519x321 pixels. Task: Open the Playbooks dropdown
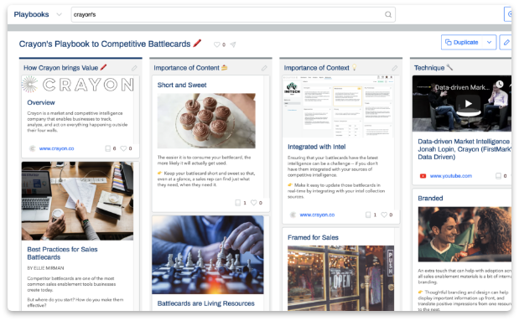pos(59,14)
